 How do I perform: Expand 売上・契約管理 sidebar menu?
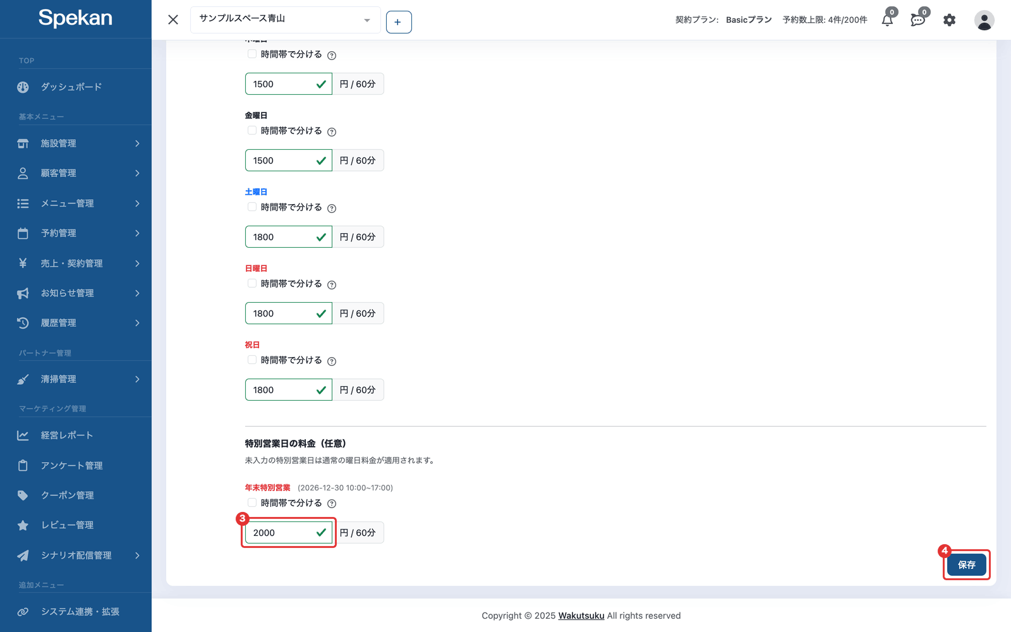76,263
